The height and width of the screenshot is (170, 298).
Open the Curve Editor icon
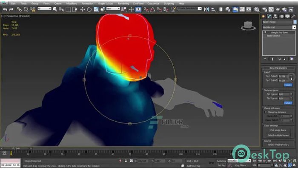(242, 9)
